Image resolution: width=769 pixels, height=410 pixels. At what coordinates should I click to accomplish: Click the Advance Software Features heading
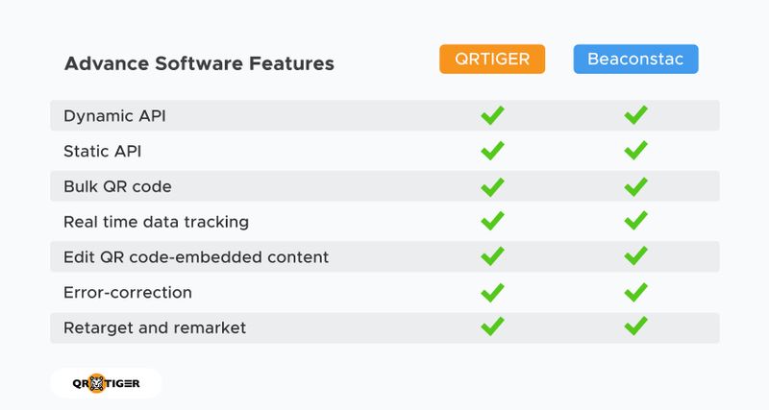pyautogui.click(x=199, y=64)
